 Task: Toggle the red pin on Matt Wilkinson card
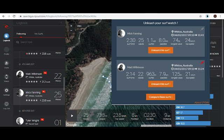pyautogui.click(x=202, y=63)
